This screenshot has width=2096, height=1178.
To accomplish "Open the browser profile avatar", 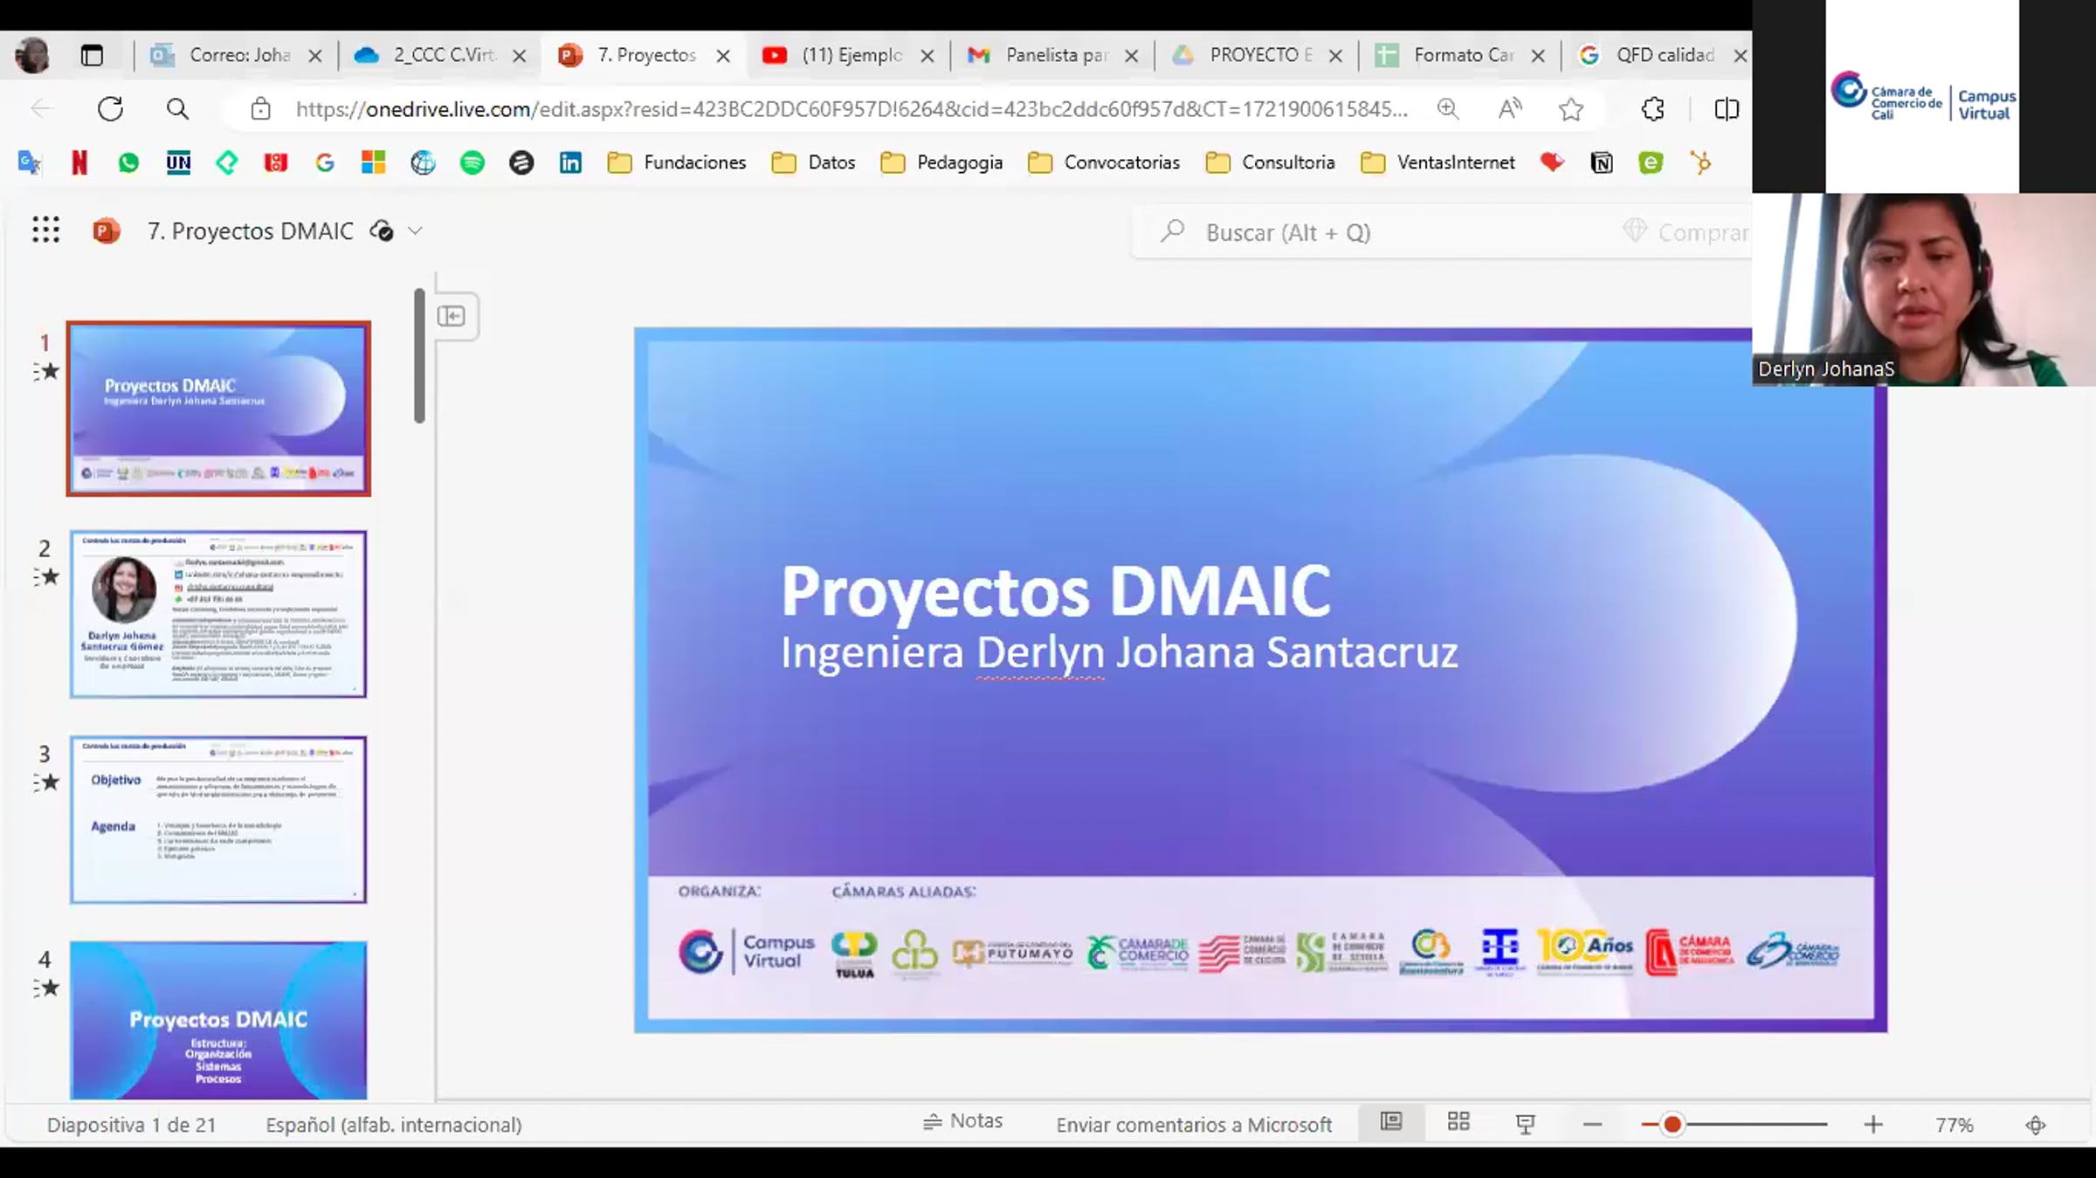I will click(x=33, y=55).
